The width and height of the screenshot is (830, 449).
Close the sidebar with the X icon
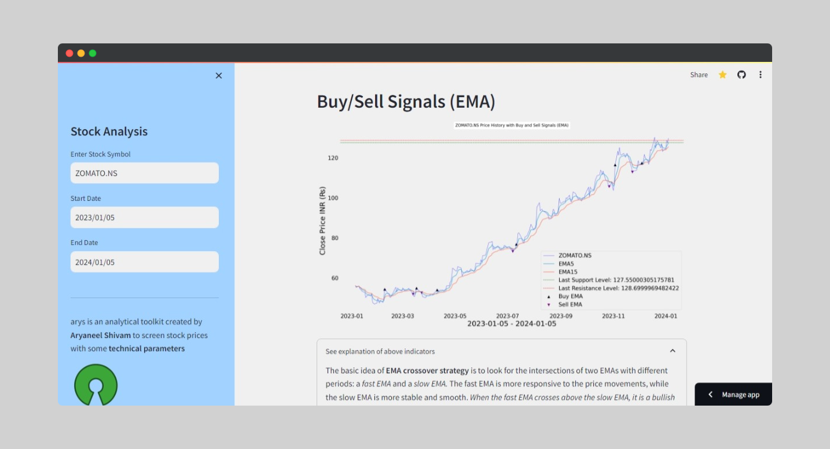(219, 76)
